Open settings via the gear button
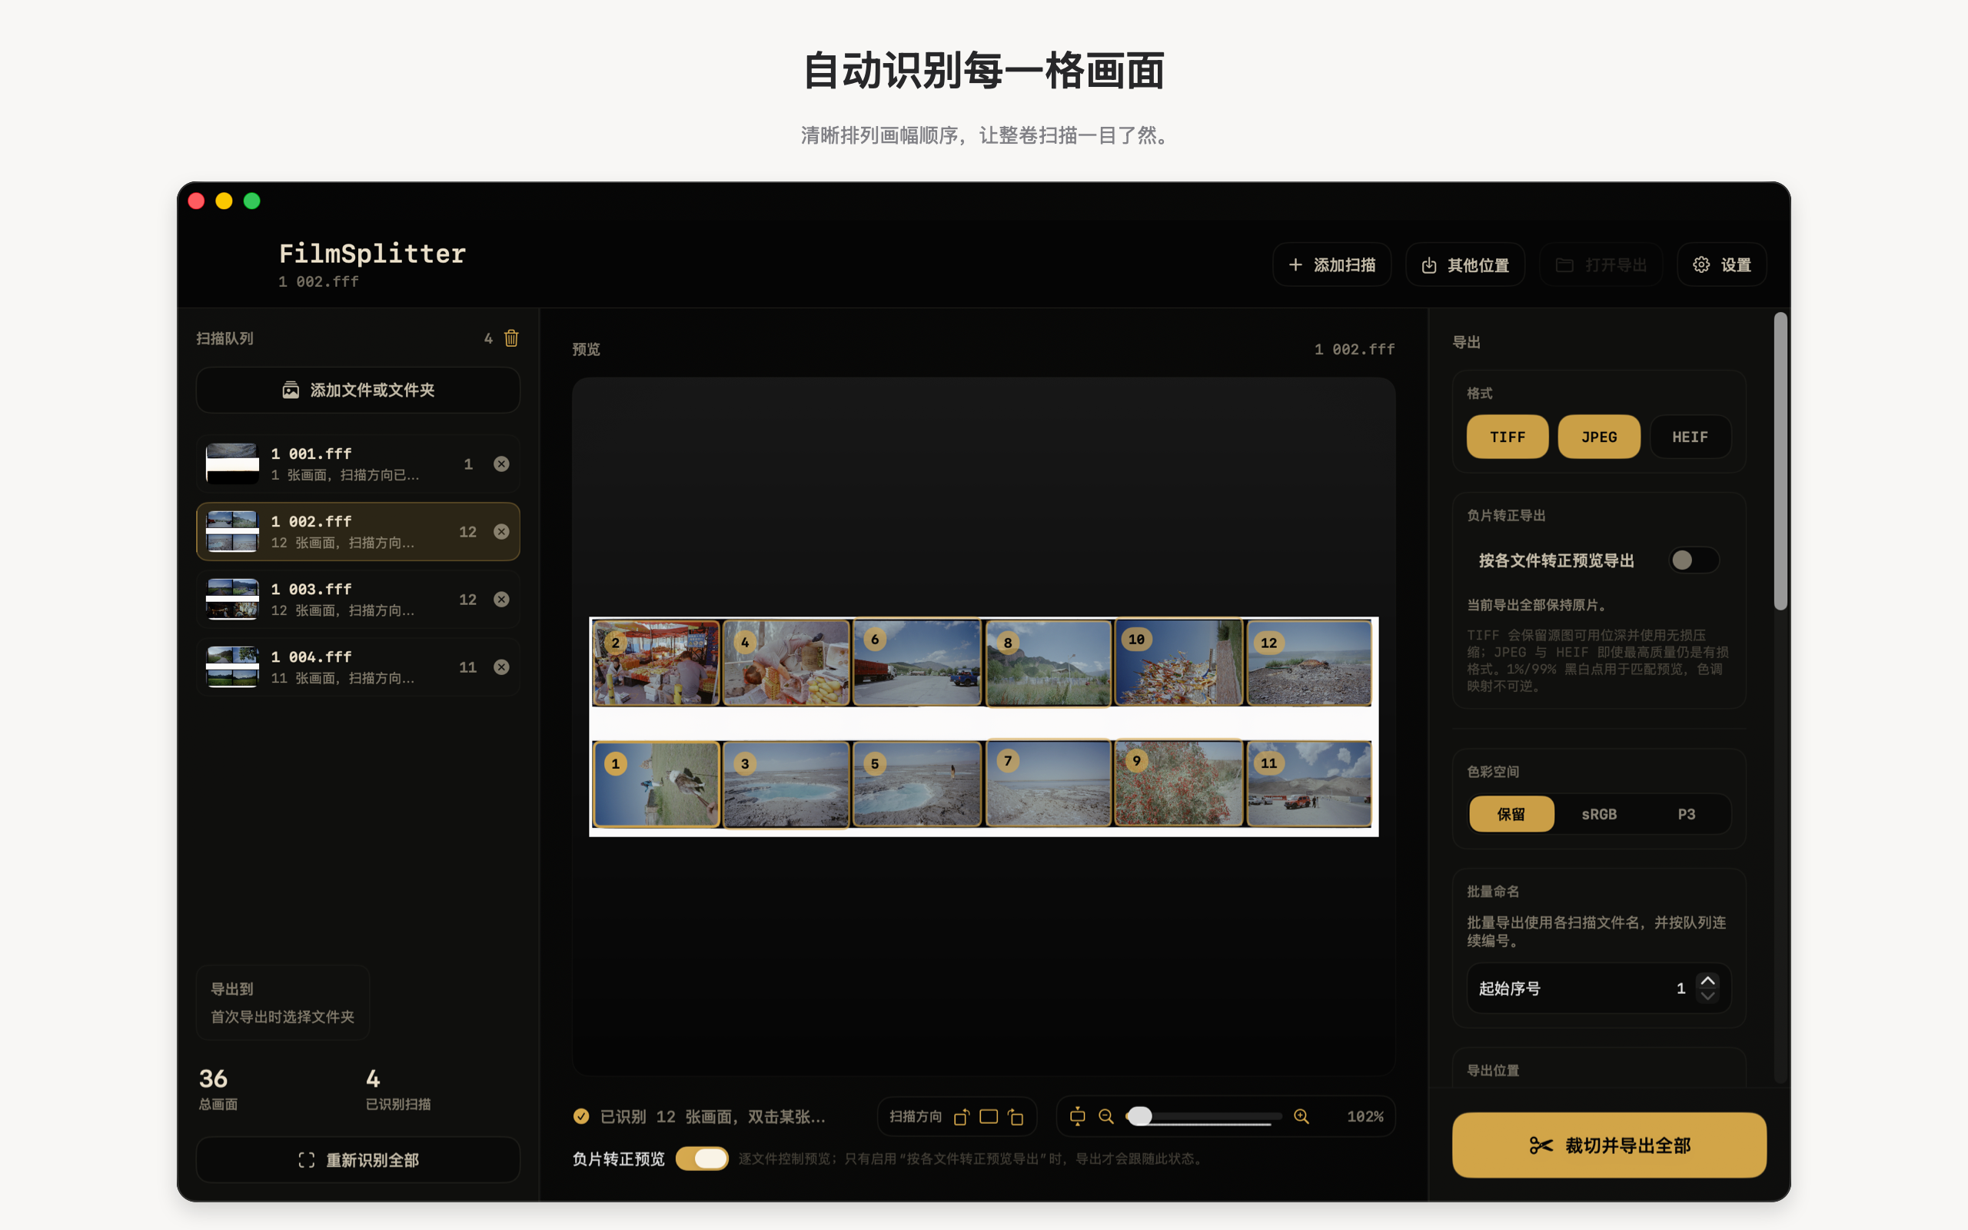 [1721, 265]
